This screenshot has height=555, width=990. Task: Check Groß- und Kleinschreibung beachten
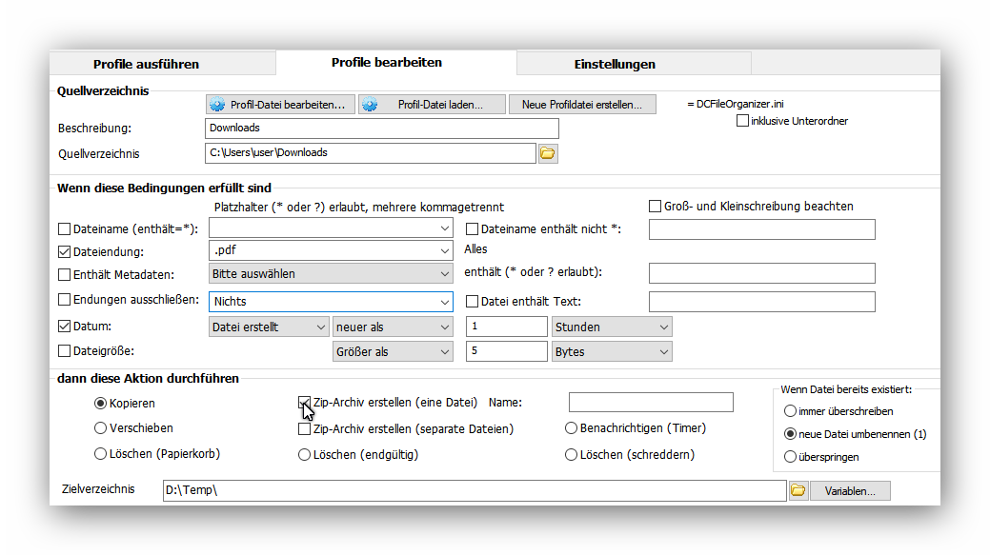tap(655, 207)
